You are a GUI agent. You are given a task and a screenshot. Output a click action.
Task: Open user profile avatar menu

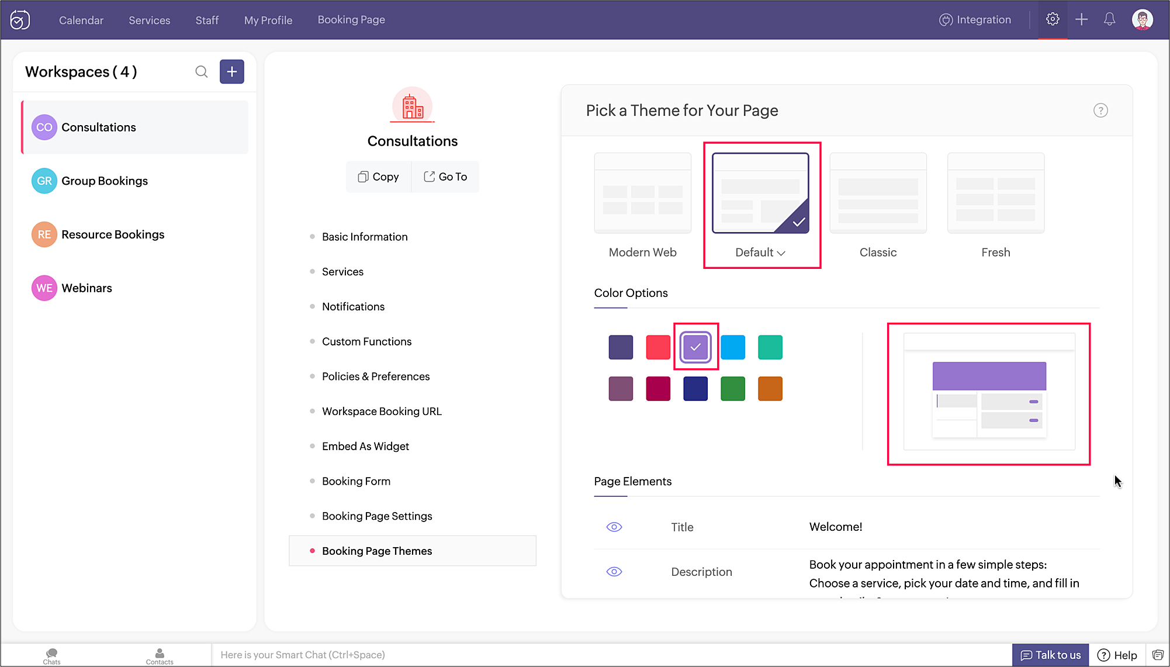tap(1142, 19)
